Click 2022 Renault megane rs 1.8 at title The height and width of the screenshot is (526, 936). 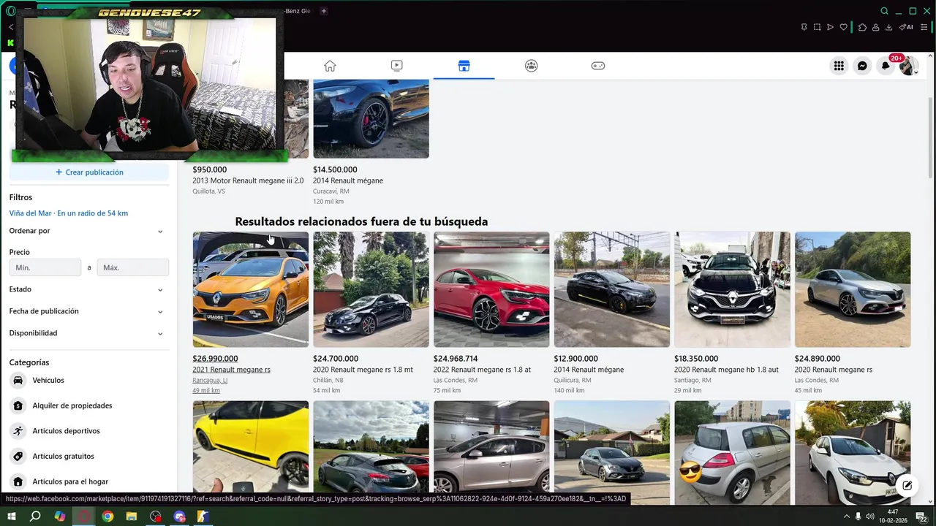click(x=482, y=370)
